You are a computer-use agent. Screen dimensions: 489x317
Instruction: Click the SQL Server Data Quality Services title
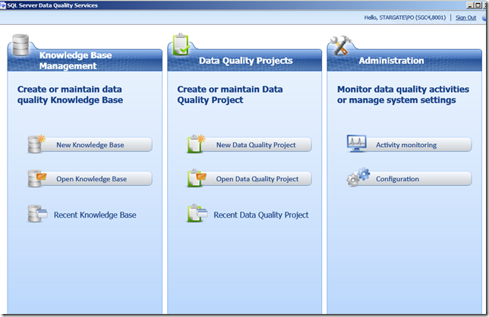tap(52, 5)
